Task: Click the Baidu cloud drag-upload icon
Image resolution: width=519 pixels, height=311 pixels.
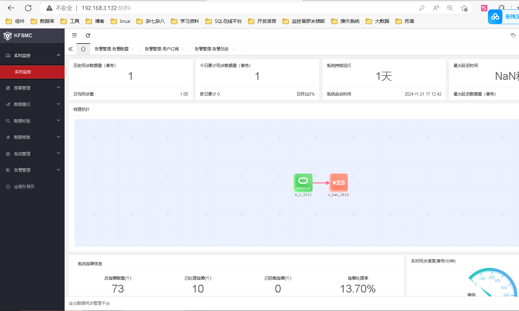Action: point(495,17)
